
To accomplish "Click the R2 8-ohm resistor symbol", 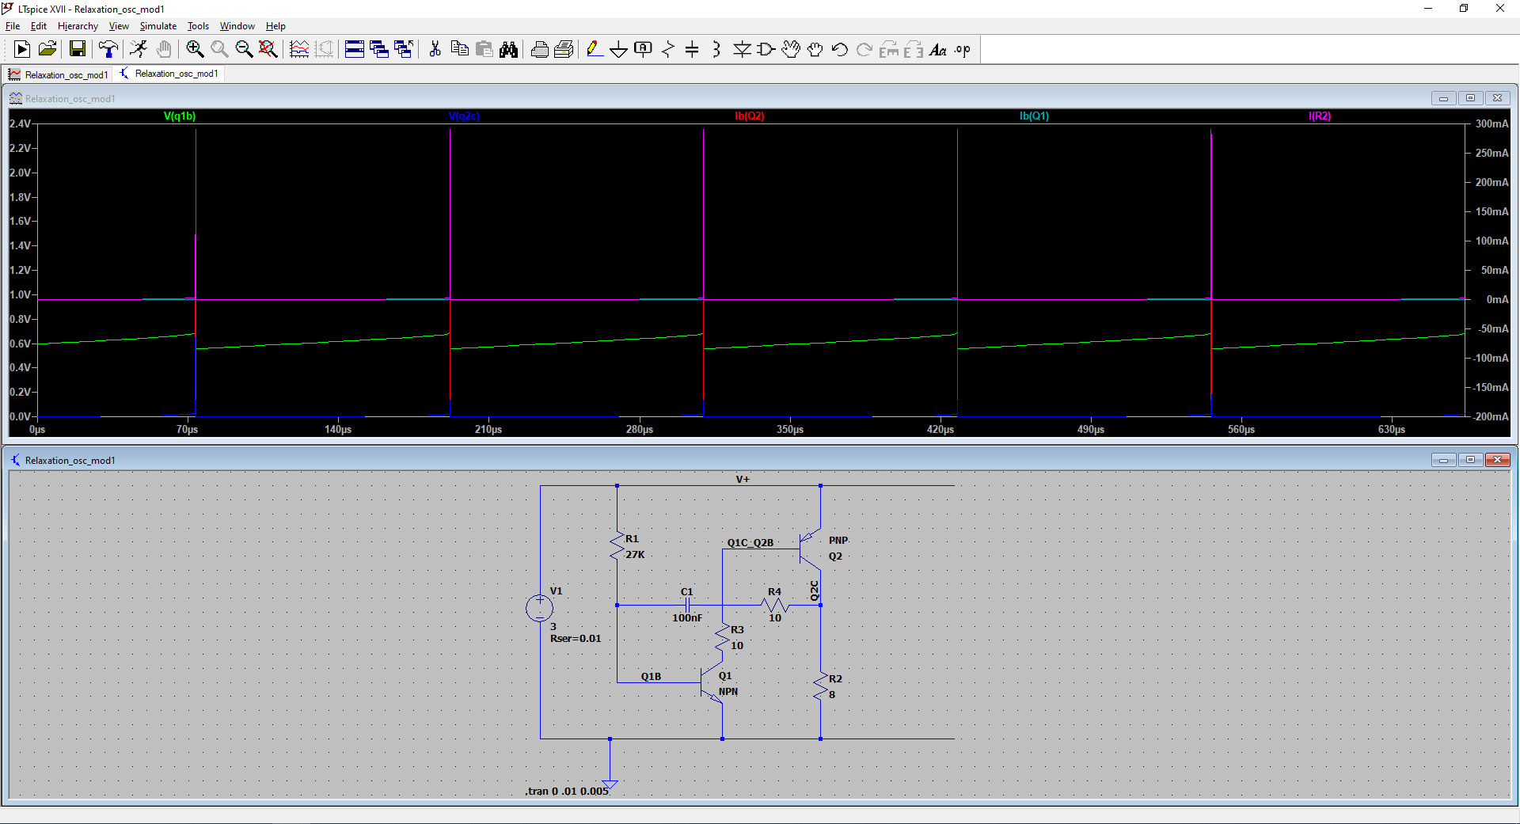I will click(x=820, y=687).
